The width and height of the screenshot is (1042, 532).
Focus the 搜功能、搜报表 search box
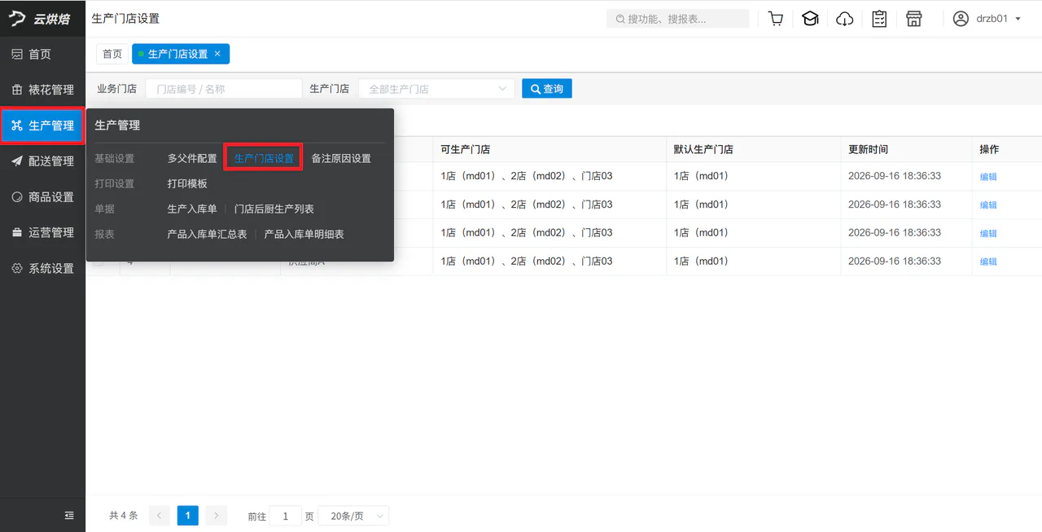coord(677,19)
